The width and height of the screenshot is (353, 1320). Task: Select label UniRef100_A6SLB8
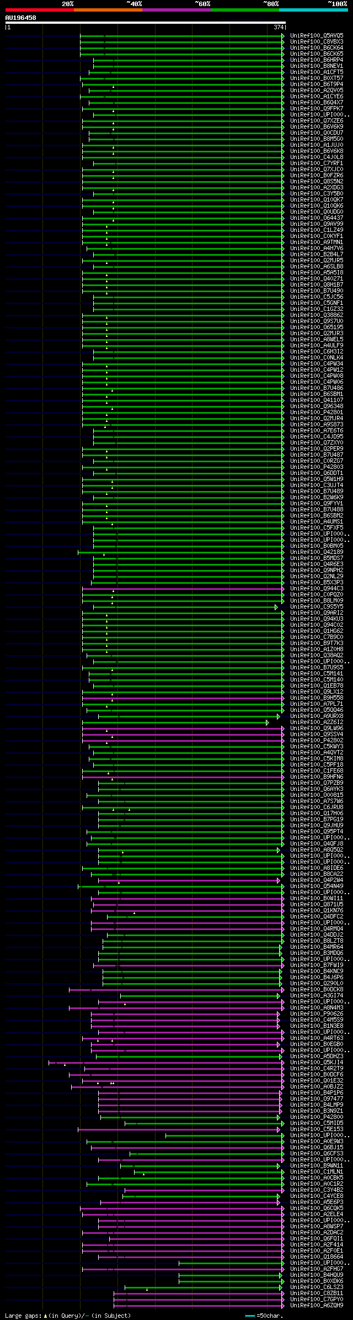317,266
